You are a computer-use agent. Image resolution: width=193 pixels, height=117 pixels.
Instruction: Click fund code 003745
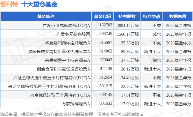[106, 34]
